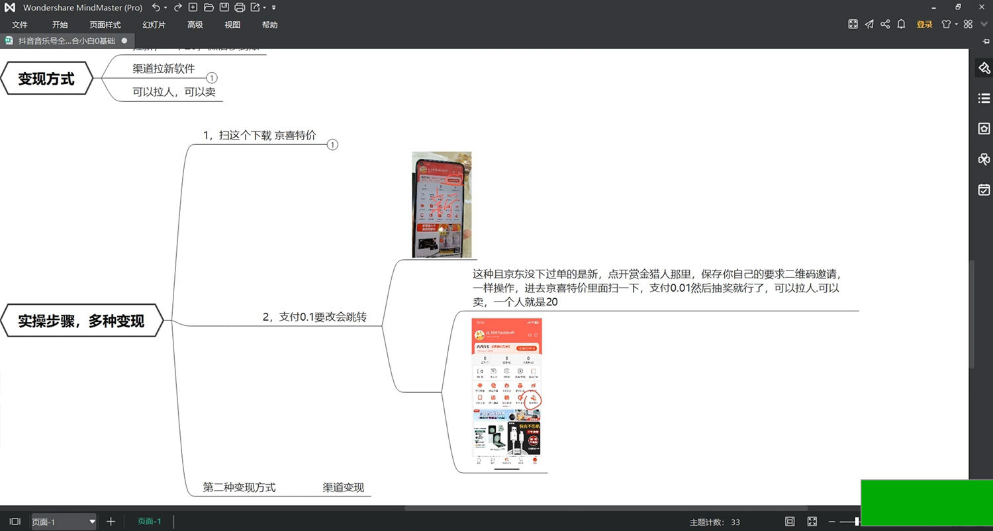Open the outline list panel icon

point(984,99)
